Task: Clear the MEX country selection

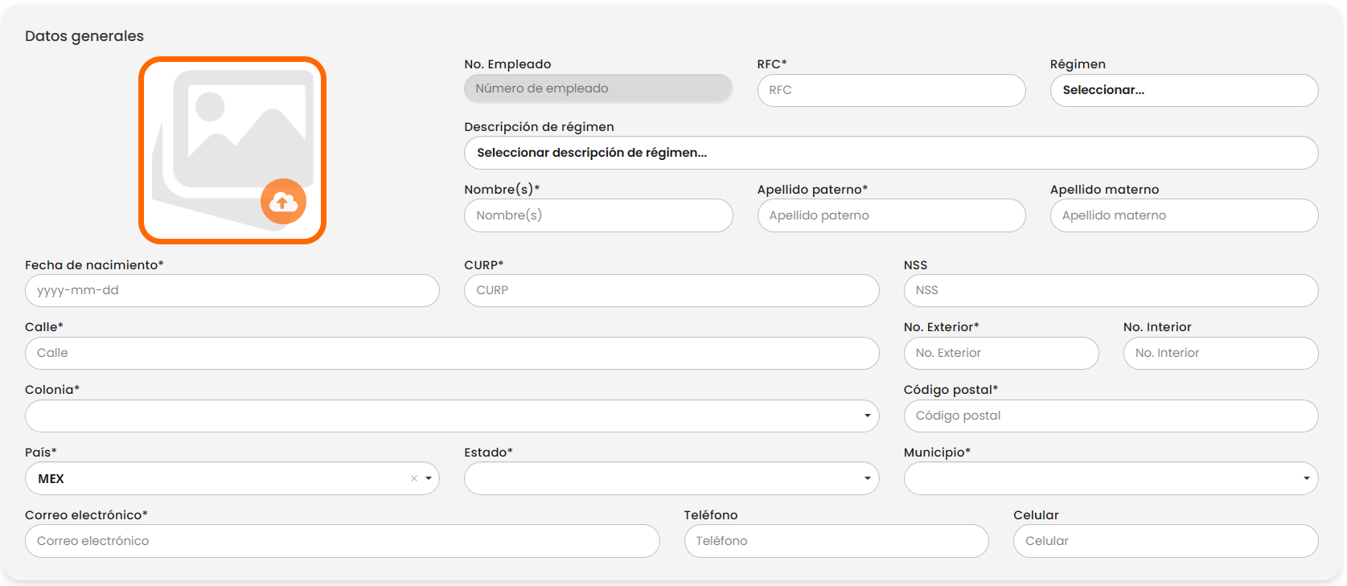Action: [414, 478]
